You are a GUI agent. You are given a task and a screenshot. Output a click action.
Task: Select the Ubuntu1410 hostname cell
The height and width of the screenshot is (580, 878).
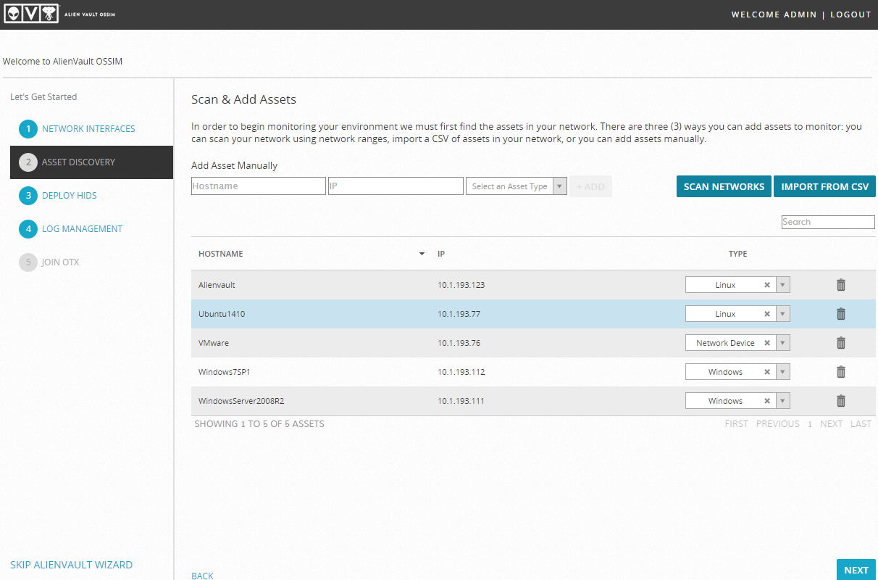(x=222, y=314)
